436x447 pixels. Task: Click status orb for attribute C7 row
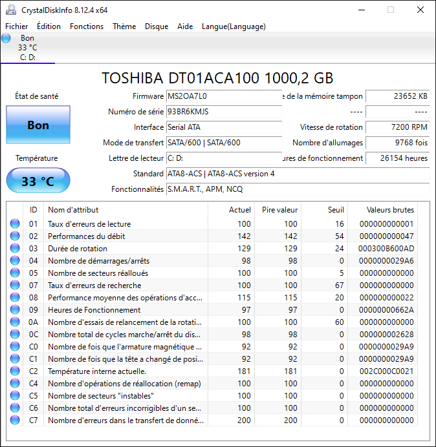click(15, 420)
